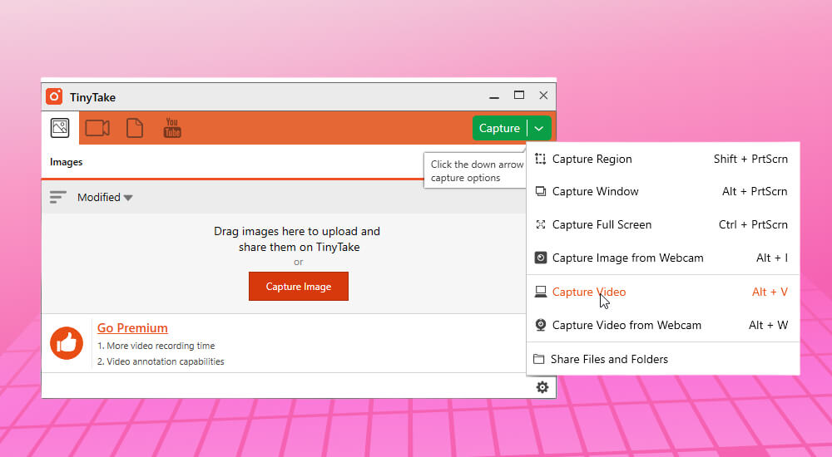Click the TinyTake logo in title bar
The width and height of the screenshot is (832, 457).
pos(54,96)
